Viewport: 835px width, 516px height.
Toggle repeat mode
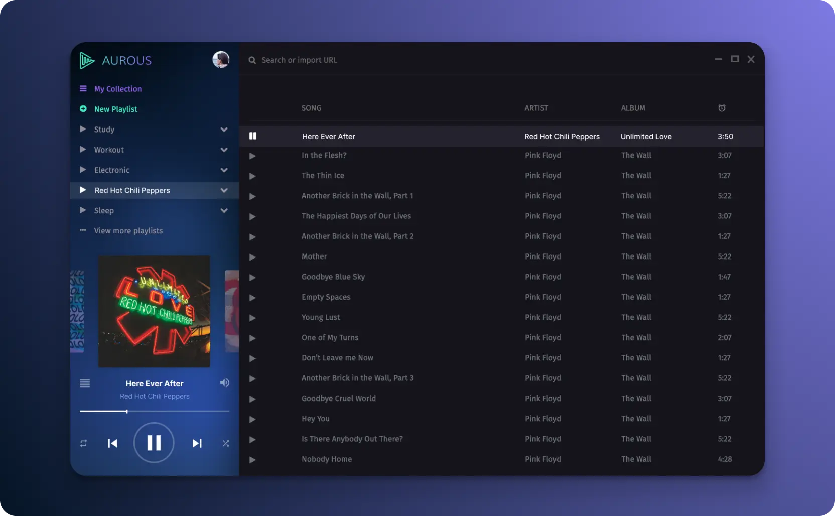[83, 443]
